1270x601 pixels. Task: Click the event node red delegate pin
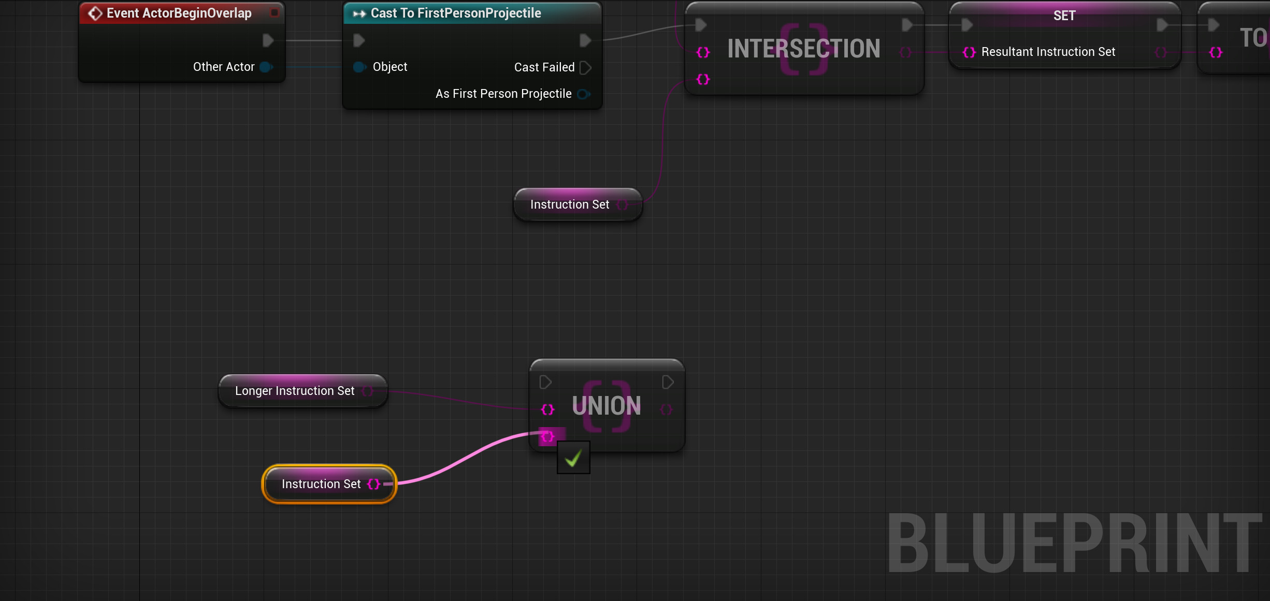[274, 12]
